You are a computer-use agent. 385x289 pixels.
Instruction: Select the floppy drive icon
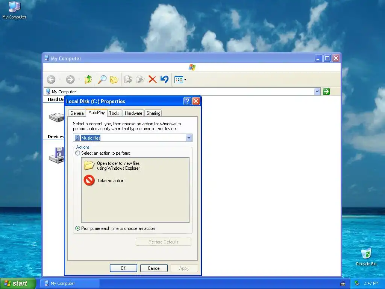57,155
